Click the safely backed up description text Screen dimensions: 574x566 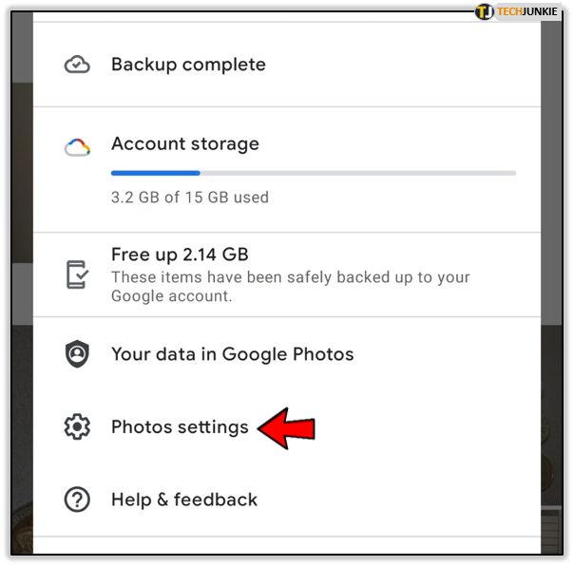click(x=290, y=287)
